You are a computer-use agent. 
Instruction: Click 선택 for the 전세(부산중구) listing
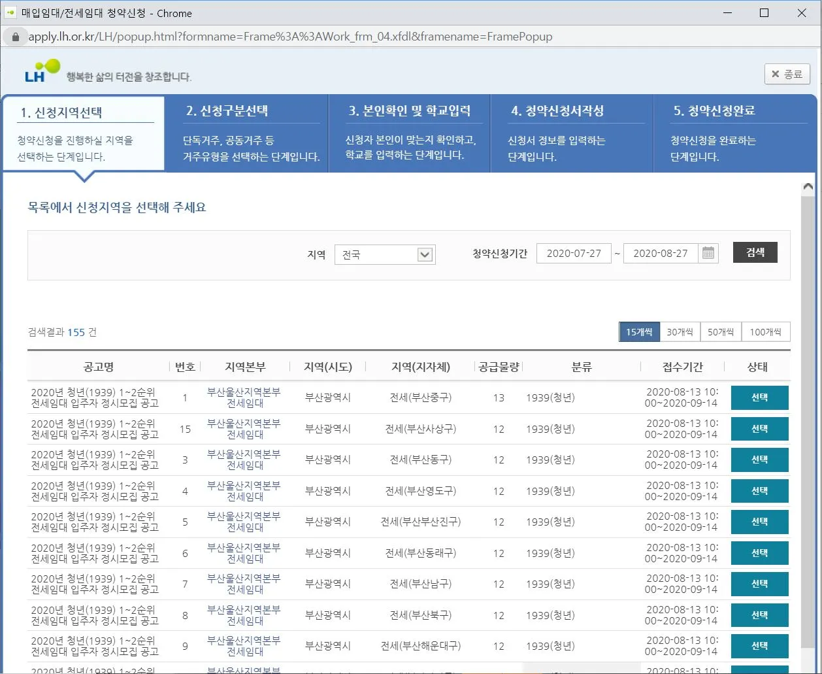759,397
